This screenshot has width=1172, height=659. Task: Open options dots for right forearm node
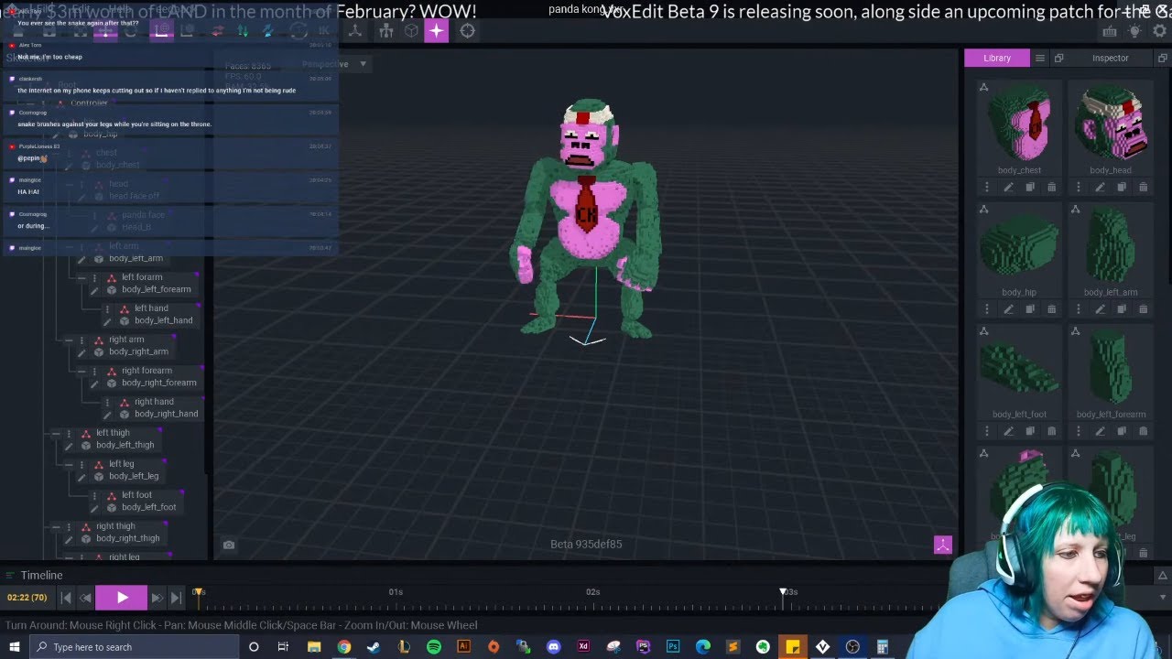94,371
